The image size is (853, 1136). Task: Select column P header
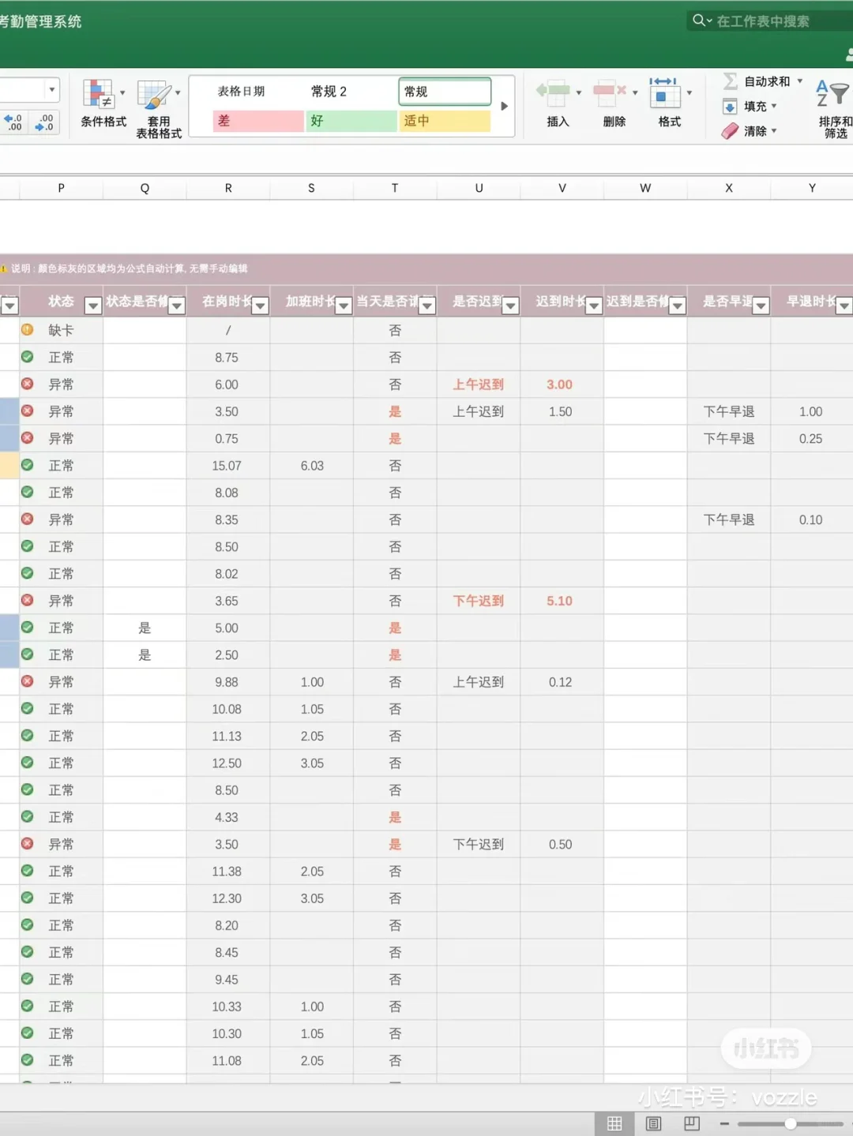[62, 188]
